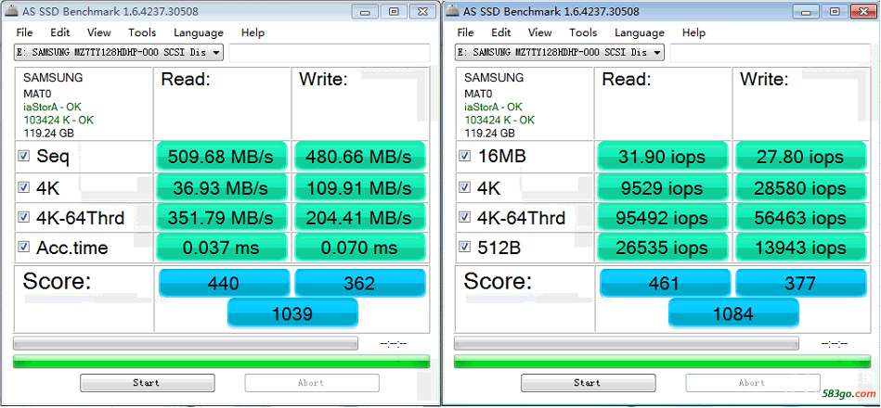Click 4K read result 9529 iops

663,187
